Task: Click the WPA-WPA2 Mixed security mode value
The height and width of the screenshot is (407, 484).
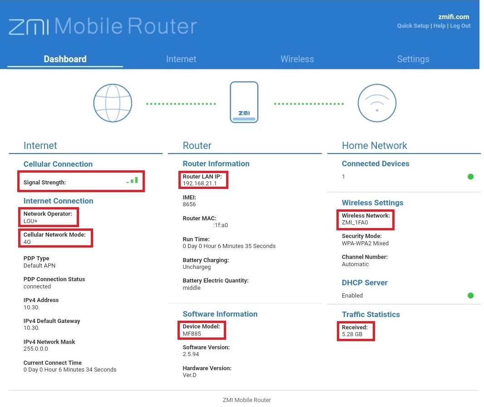Action: 365,243
